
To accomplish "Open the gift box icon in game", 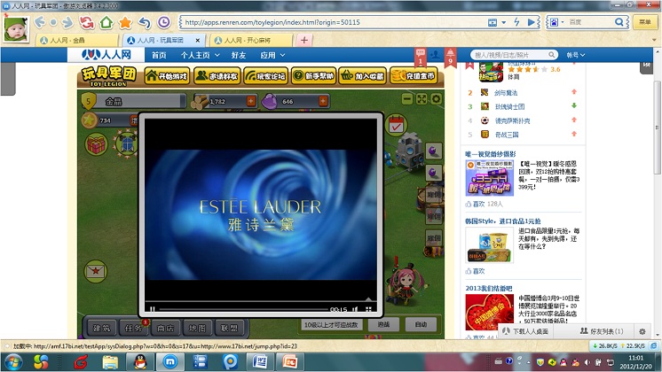I will [96, 144].
